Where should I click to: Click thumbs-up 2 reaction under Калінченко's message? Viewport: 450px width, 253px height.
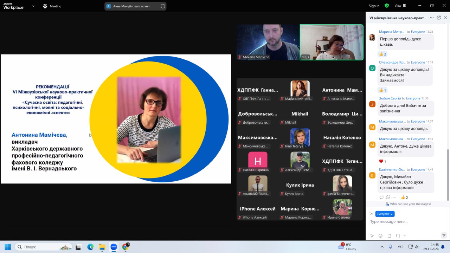[404, 197]
